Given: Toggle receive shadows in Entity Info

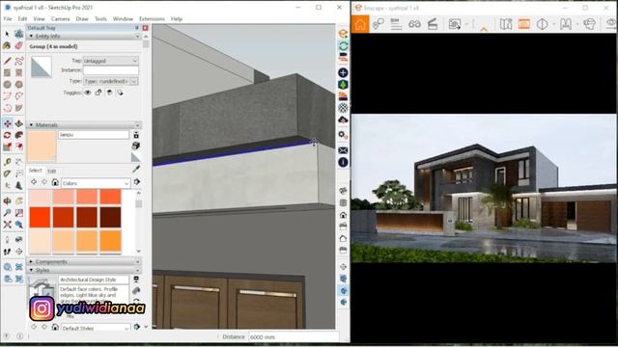Looking at the screenshot, I should [x=109, y=93].
